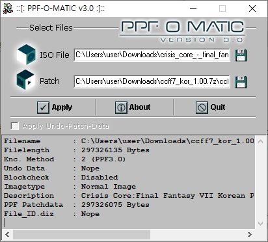
Task: Close the PPF-O-MATIC window
Action: (x=252, y=8)
